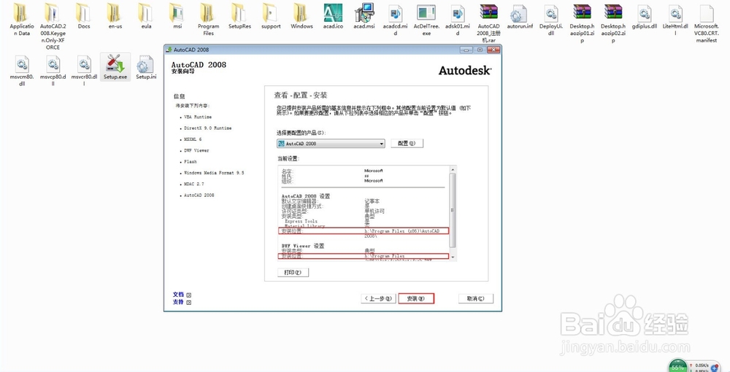Viewport: 730px width, 372px height.
Task: Click the DWF Viewer list entry
Action: tap(196, 151)
